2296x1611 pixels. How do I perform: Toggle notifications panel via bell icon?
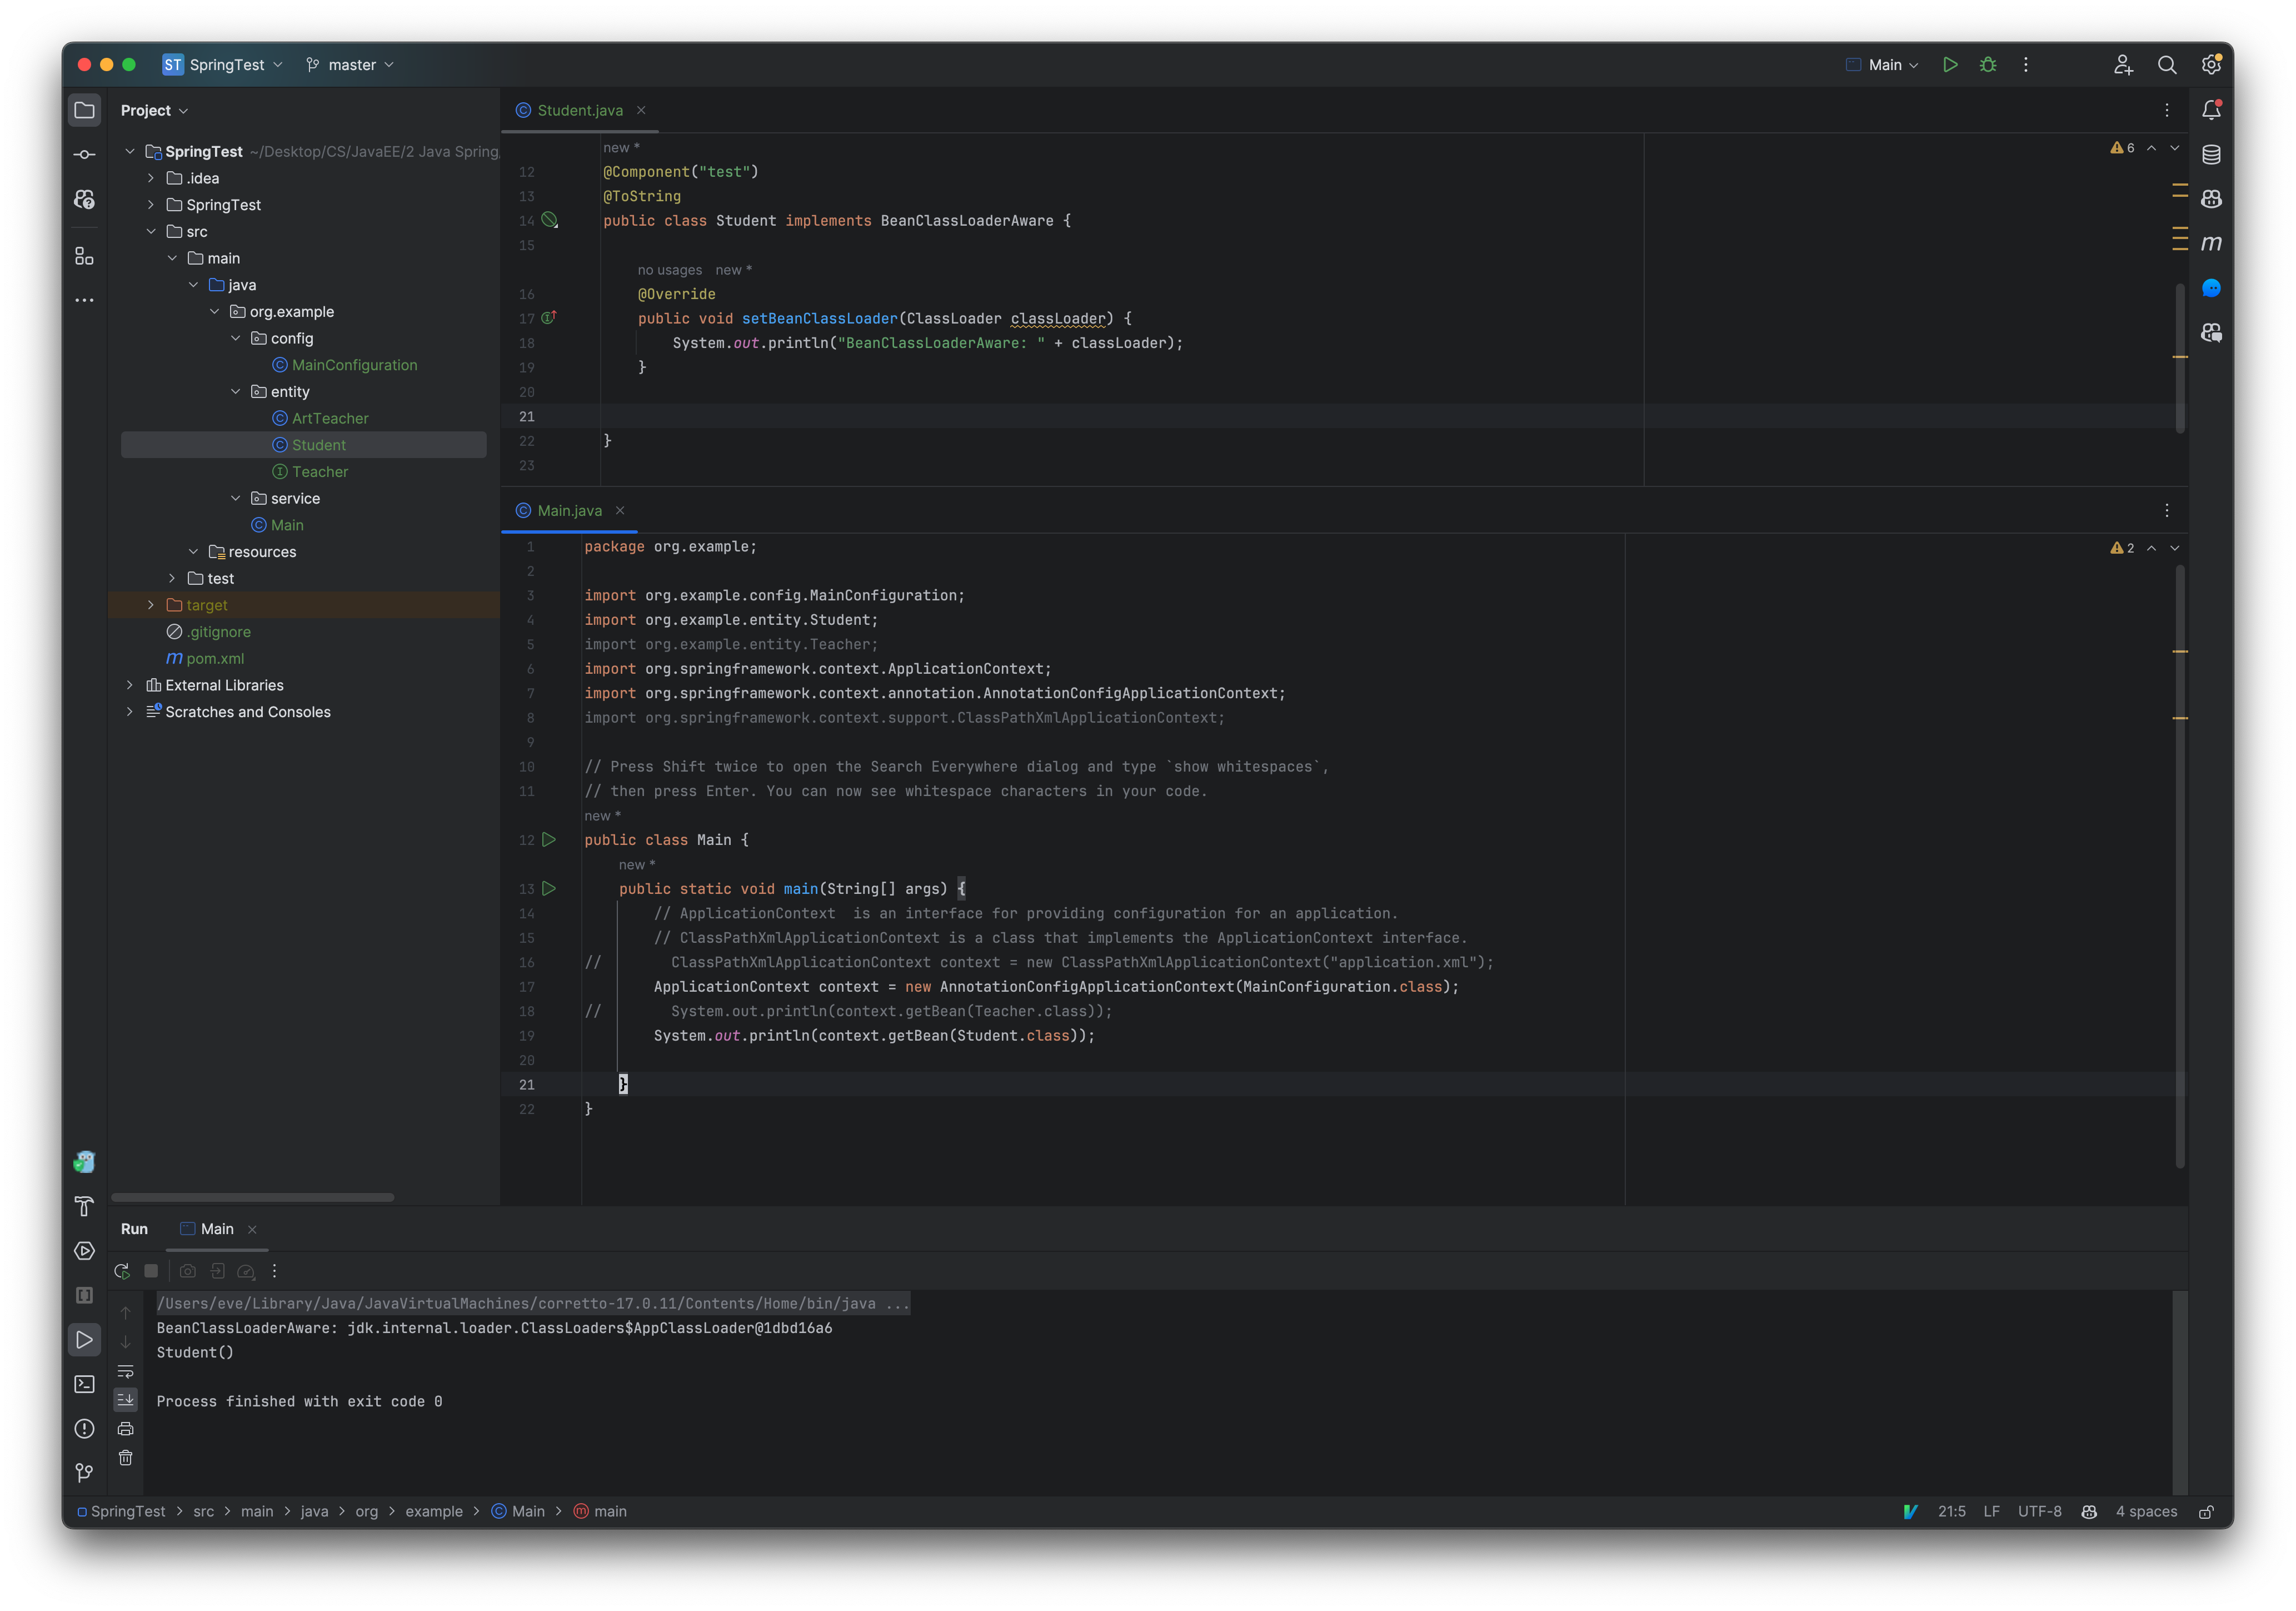pos(2212,110)
